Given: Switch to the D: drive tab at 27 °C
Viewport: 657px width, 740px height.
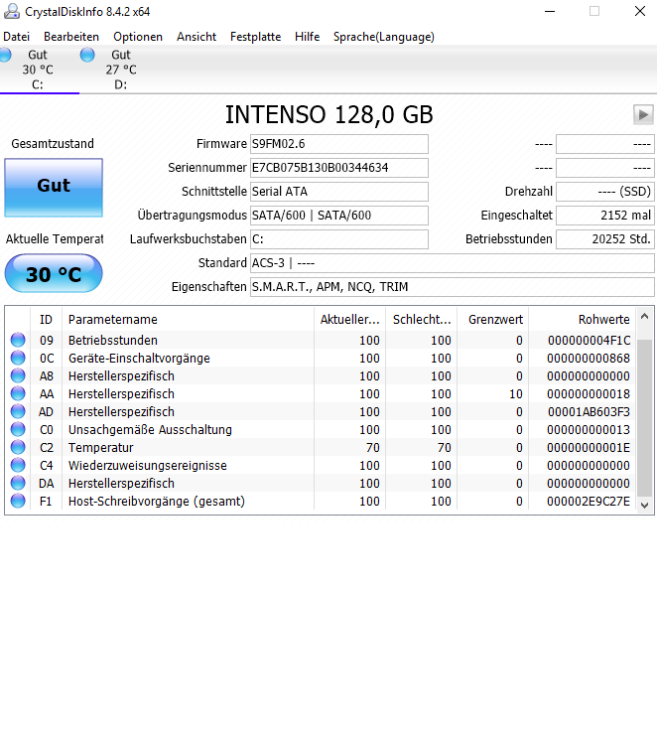Looking at the screenshot, I should 121,70.
